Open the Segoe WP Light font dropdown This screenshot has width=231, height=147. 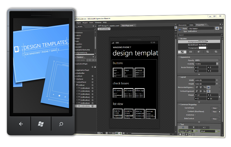tap(194, 131)
